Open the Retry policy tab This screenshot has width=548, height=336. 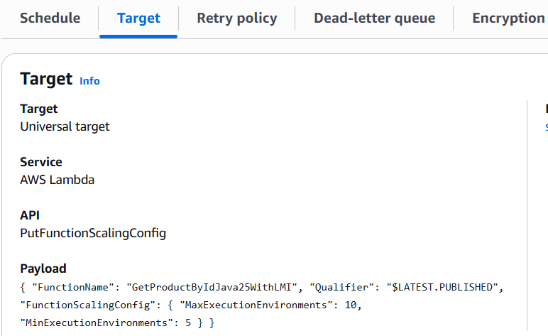pyautogui.click(x=237, y=18)
